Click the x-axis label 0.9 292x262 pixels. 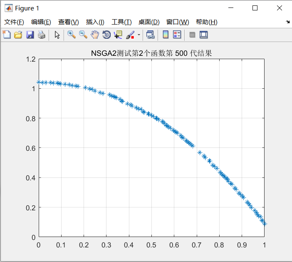[242, 245]
